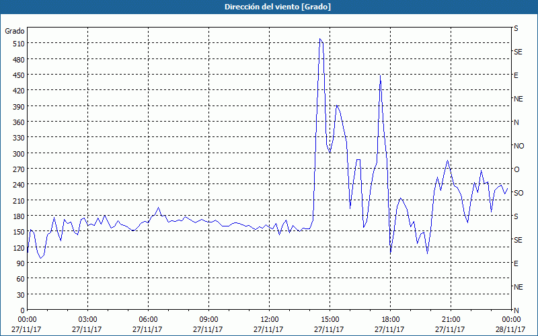538x336 pixels.
Task: Click the 390 degree axis label
Action: point(19,107)
